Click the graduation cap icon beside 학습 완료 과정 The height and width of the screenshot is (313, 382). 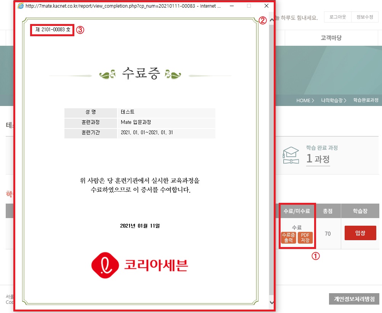tap(291, 155)
